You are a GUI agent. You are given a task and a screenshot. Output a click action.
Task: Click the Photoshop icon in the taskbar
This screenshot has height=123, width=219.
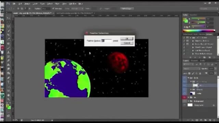coord(2,37)
